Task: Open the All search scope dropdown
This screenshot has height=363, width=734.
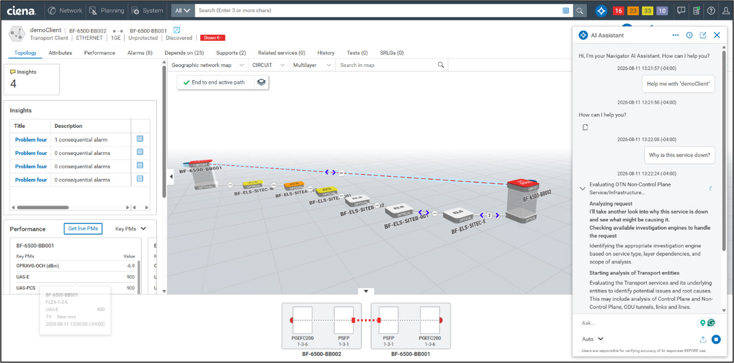Action: (x=183, y=10)
